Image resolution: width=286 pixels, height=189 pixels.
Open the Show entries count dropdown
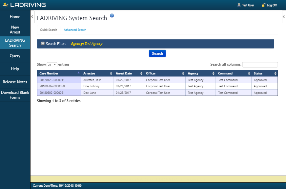pyautogui.click(x=52, y=65)
